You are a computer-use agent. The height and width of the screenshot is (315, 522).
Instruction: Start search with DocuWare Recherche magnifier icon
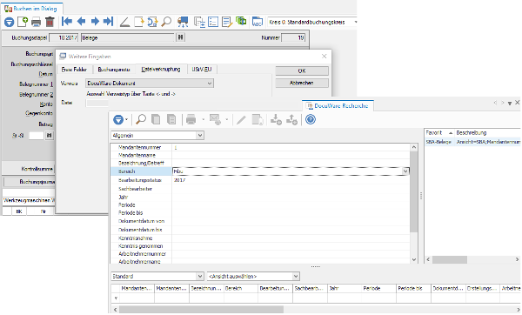point(141,119)
